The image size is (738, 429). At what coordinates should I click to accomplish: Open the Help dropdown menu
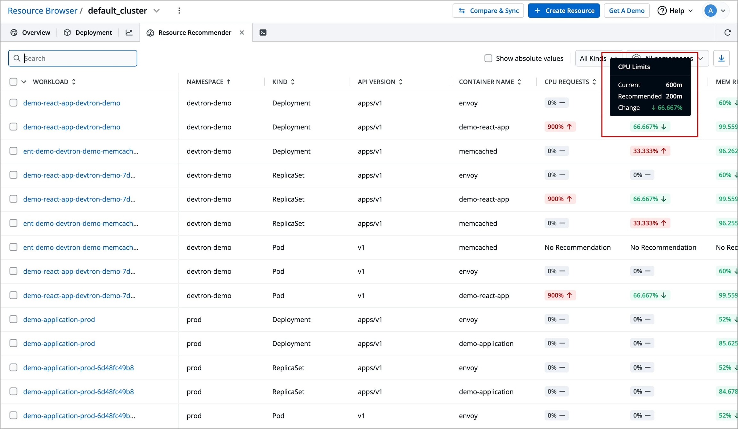676,11
